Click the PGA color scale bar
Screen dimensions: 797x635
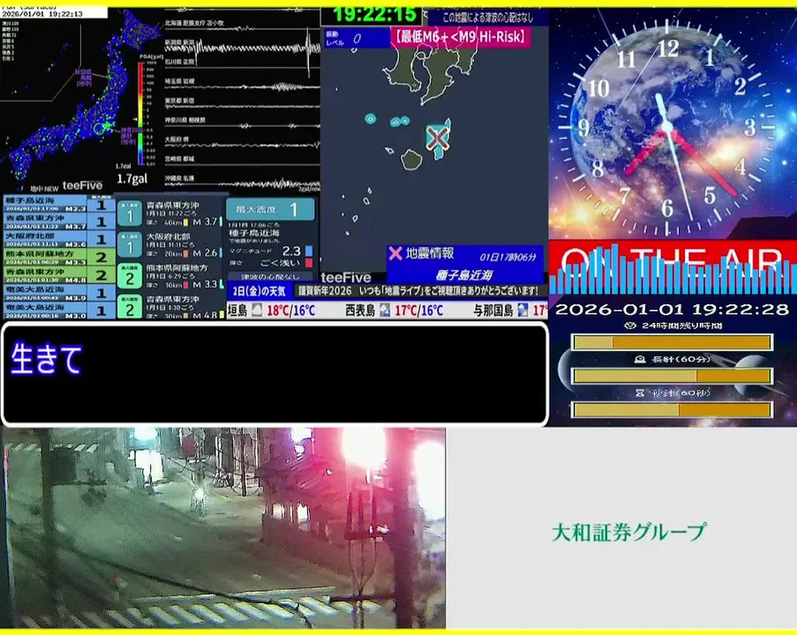(x=140, y=113)
